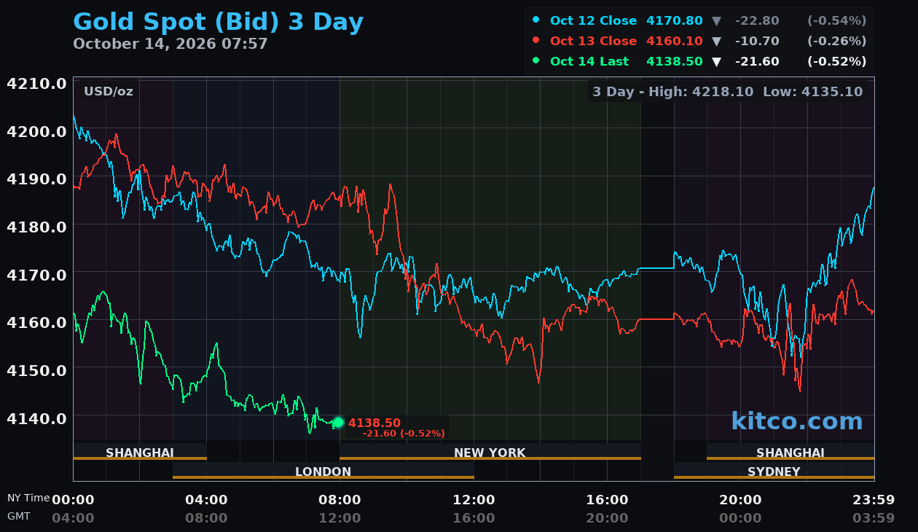Click the red Oct 13 legend dot
This screenshot has height=532, width=918.
coord(536,40)
